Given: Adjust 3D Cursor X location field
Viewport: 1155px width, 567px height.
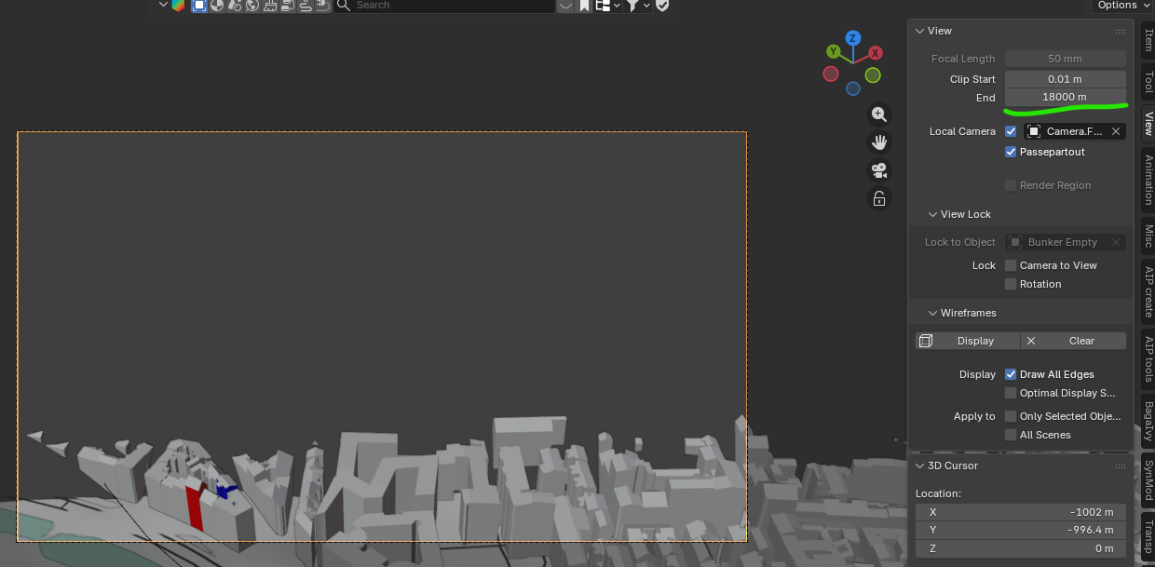Looking at the screenshot, I should click(1021, 512).
